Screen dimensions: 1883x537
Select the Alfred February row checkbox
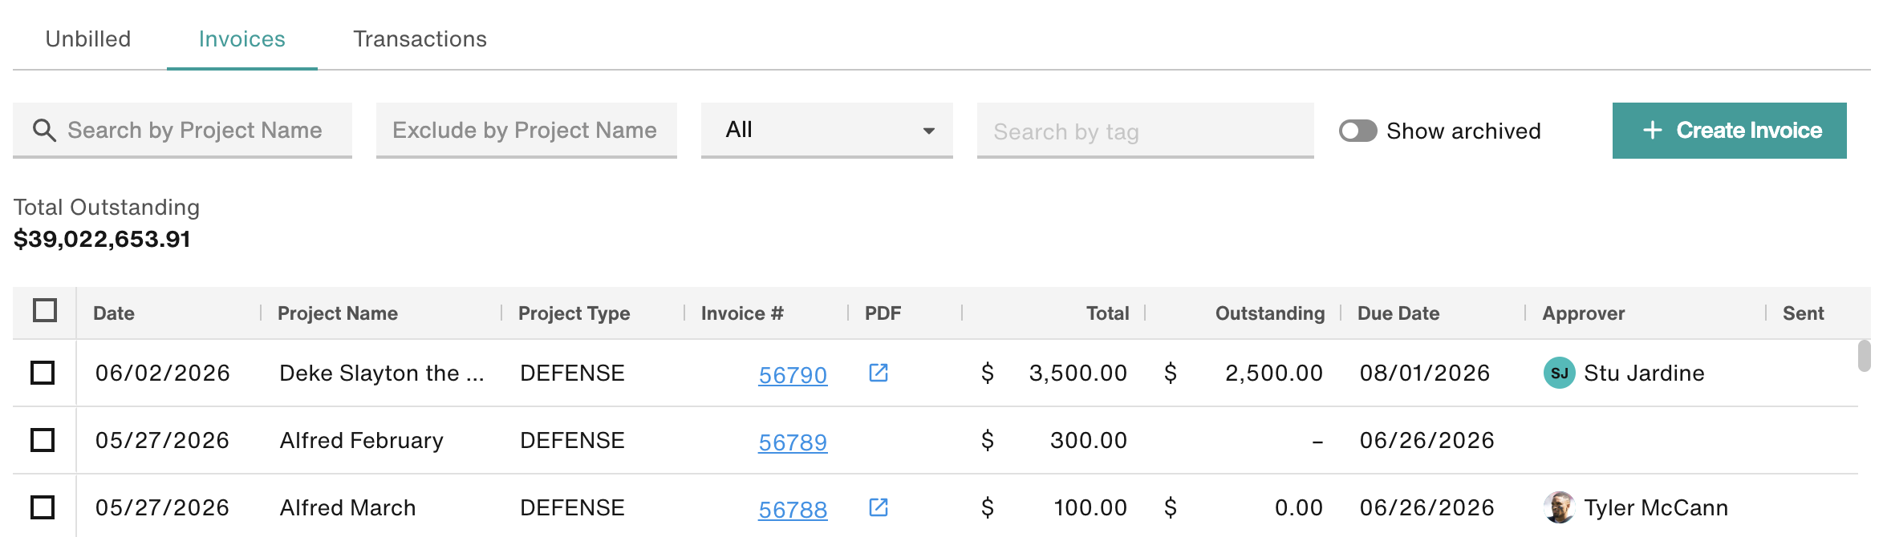point(43,440)
